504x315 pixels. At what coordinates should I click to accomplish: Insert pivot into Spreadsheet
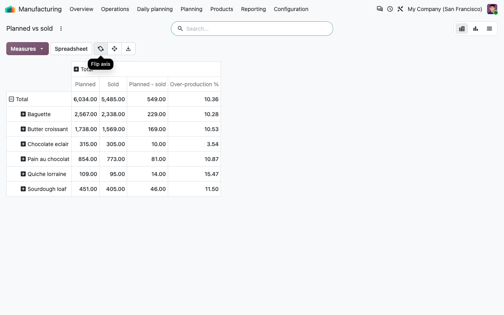coord(71,49)
